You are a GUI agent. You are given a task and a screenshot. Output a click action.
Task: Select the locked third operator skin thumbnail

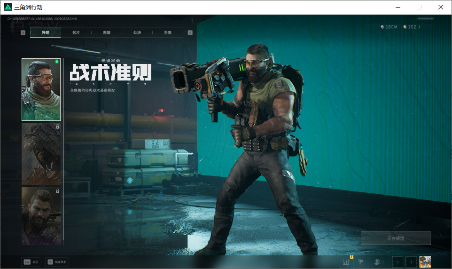pyautogui.click(x=41, y=216)
